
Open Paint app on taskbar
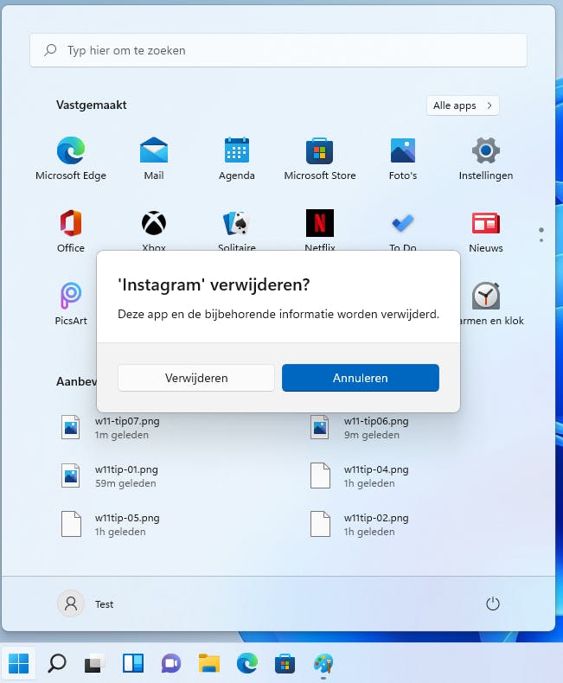click(x=323, y=663)
